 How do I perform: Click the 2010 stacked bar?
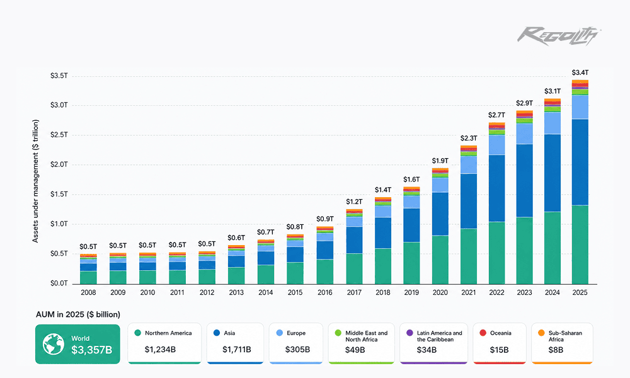coord(147,268)
